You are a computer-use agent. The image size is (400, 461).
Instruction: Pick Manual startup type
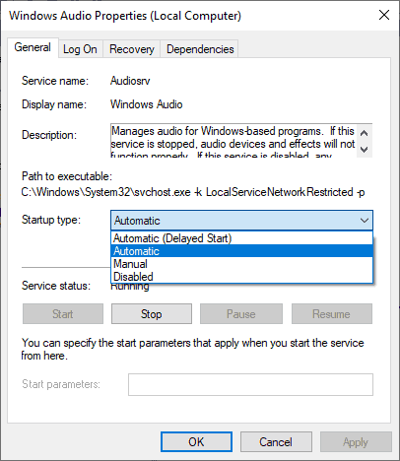(241, 264)
